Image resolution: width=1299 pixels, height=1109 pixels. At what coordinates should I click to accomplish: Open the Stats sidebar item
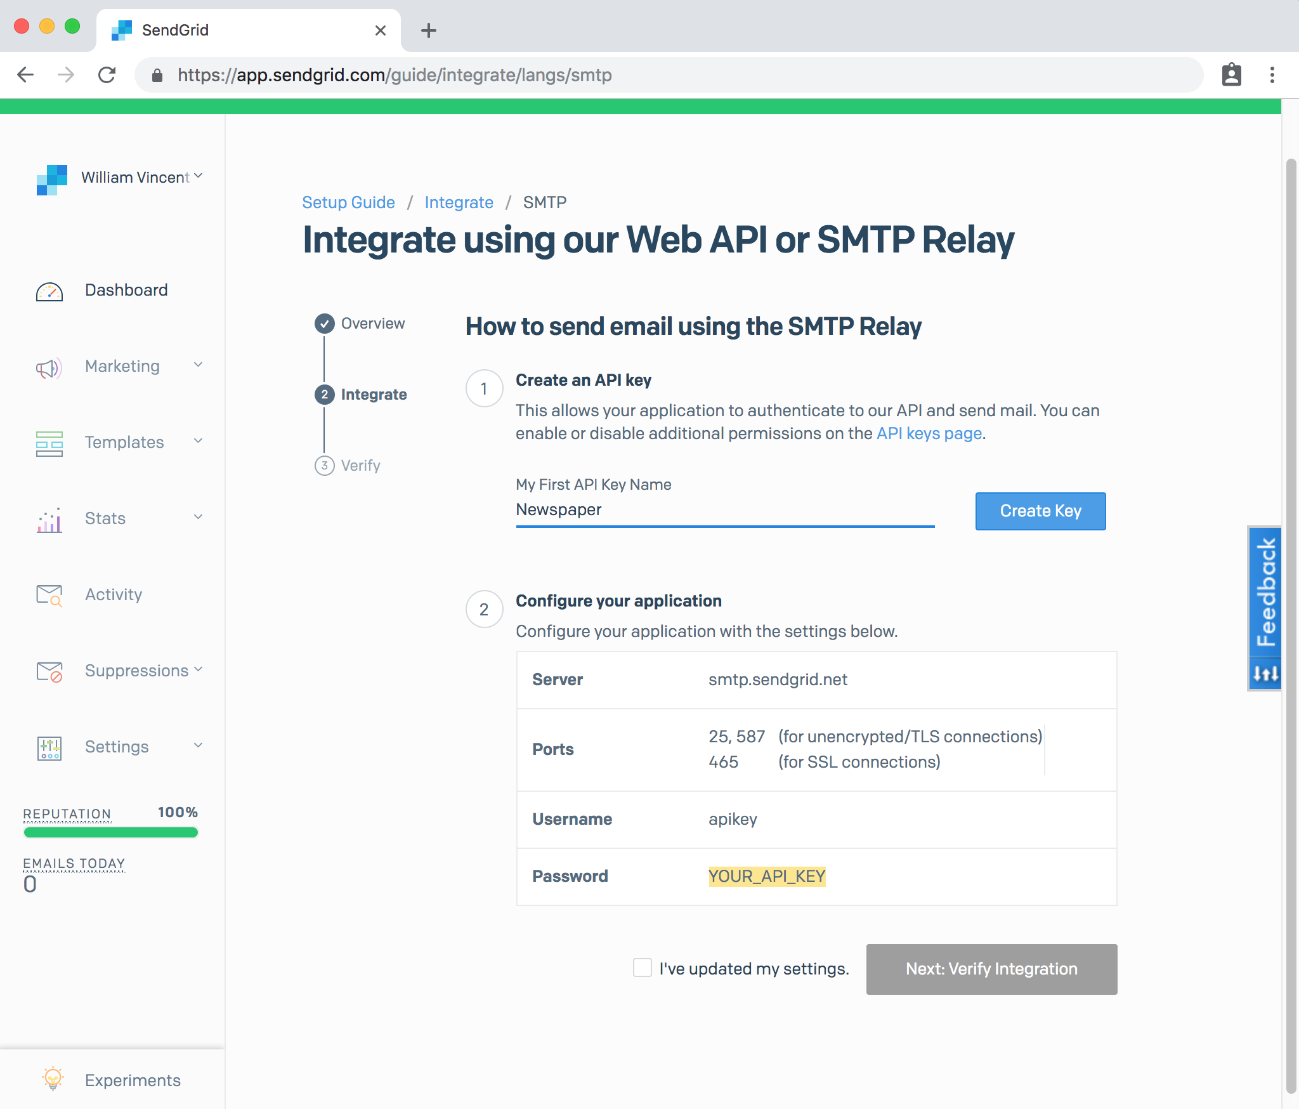click(105, 519)
